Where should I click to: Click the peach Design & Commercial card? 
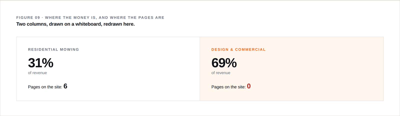pos(292,69)
